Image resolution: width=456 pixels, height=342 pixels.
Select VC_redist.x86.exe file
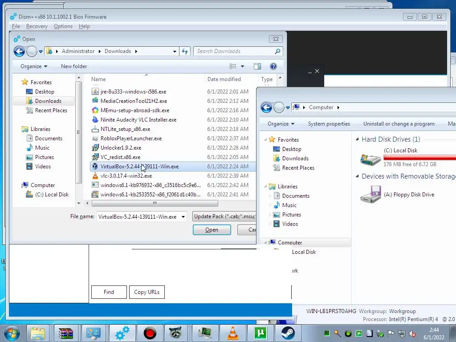coord(120,157)
